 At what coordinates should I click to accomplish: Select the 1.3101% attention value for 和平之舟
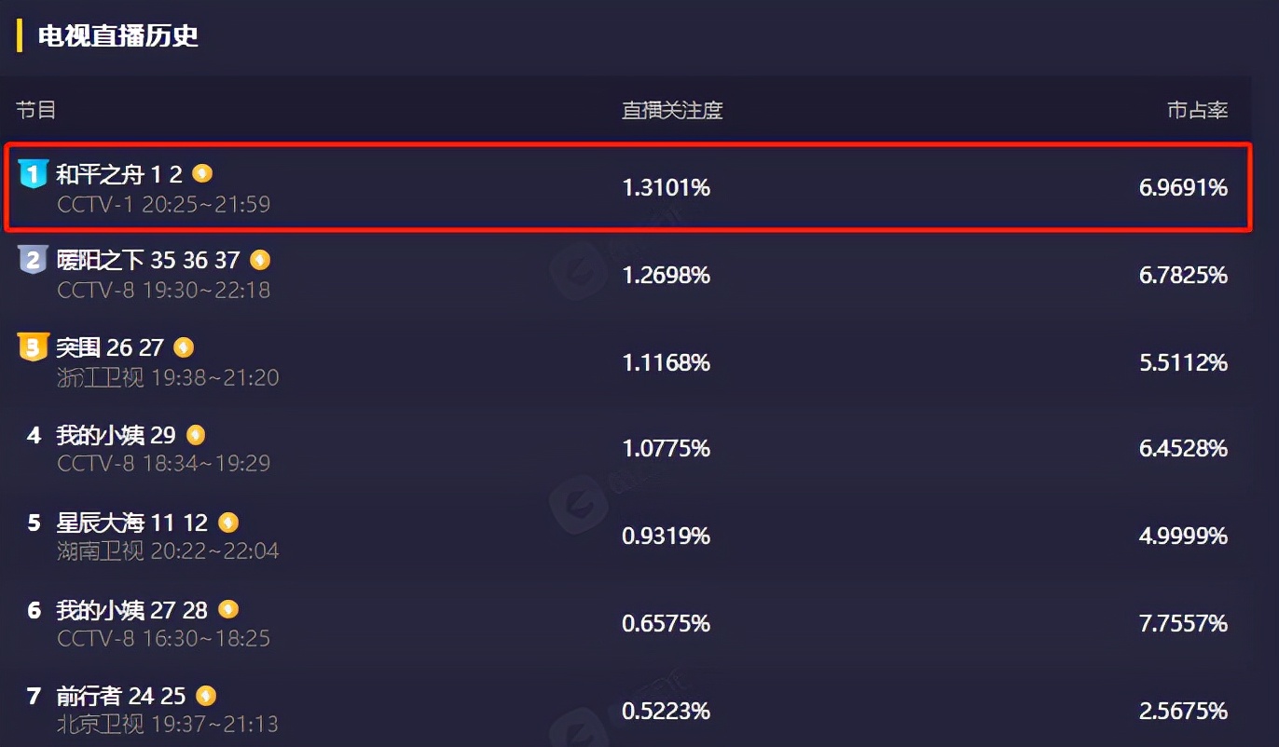(x=666, y=188)
